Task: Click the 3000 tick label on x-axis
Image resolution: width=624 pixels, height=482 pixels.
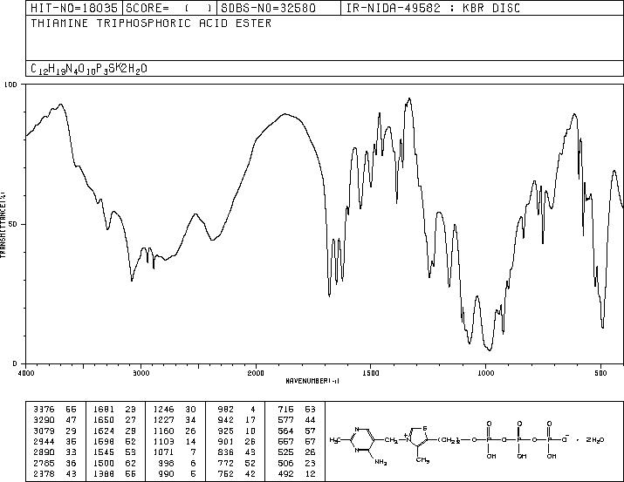Action: (141, 373)
